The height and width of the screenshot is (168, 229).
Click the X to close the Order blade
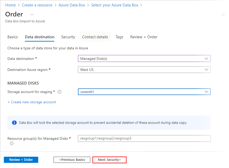tap(223, 15)
